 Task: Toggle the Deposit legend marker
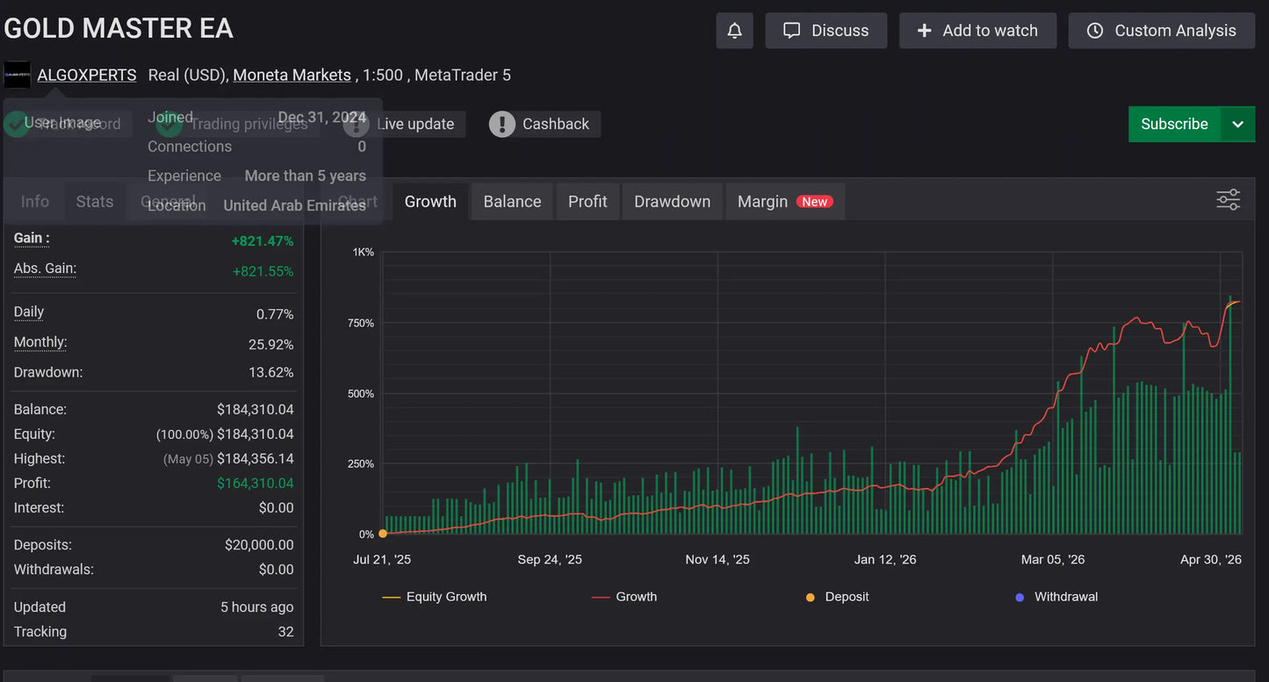pos(837,597)
